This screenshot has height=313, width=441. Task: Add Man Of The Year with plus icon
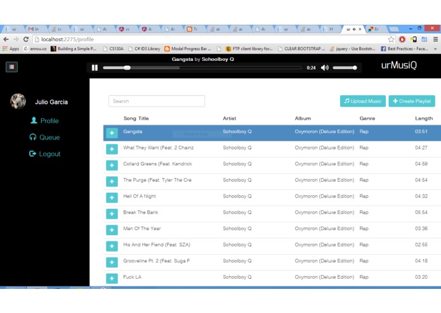coord(112,230)
